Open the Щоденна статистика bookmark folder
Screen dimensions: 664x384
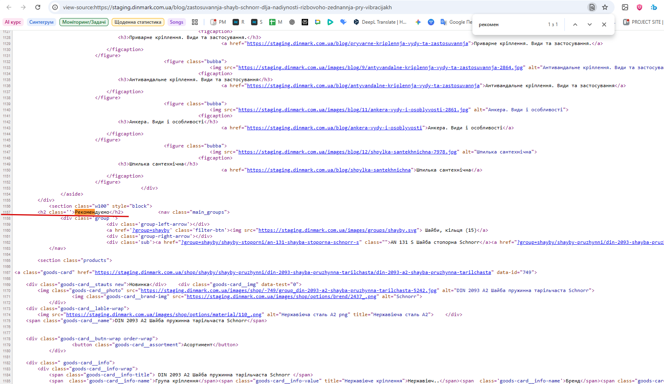[138, 22]
